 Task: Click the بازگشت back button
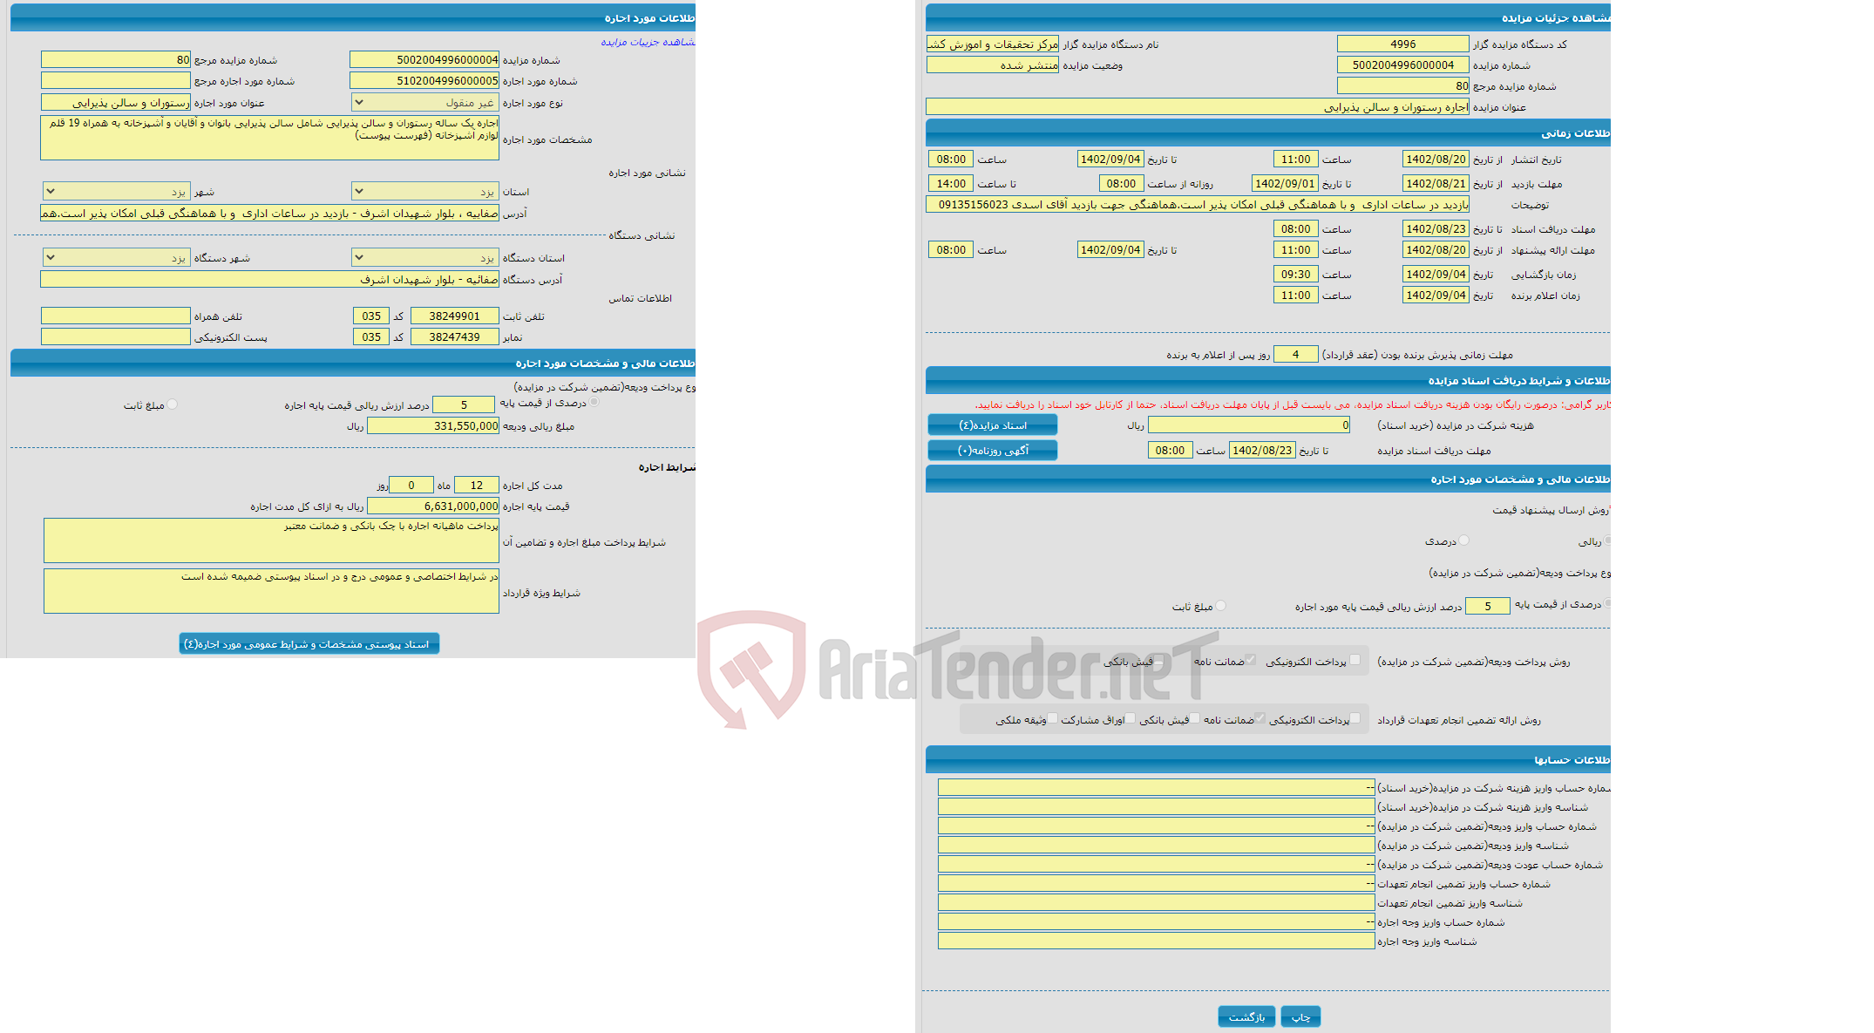coord(1247,1011)
